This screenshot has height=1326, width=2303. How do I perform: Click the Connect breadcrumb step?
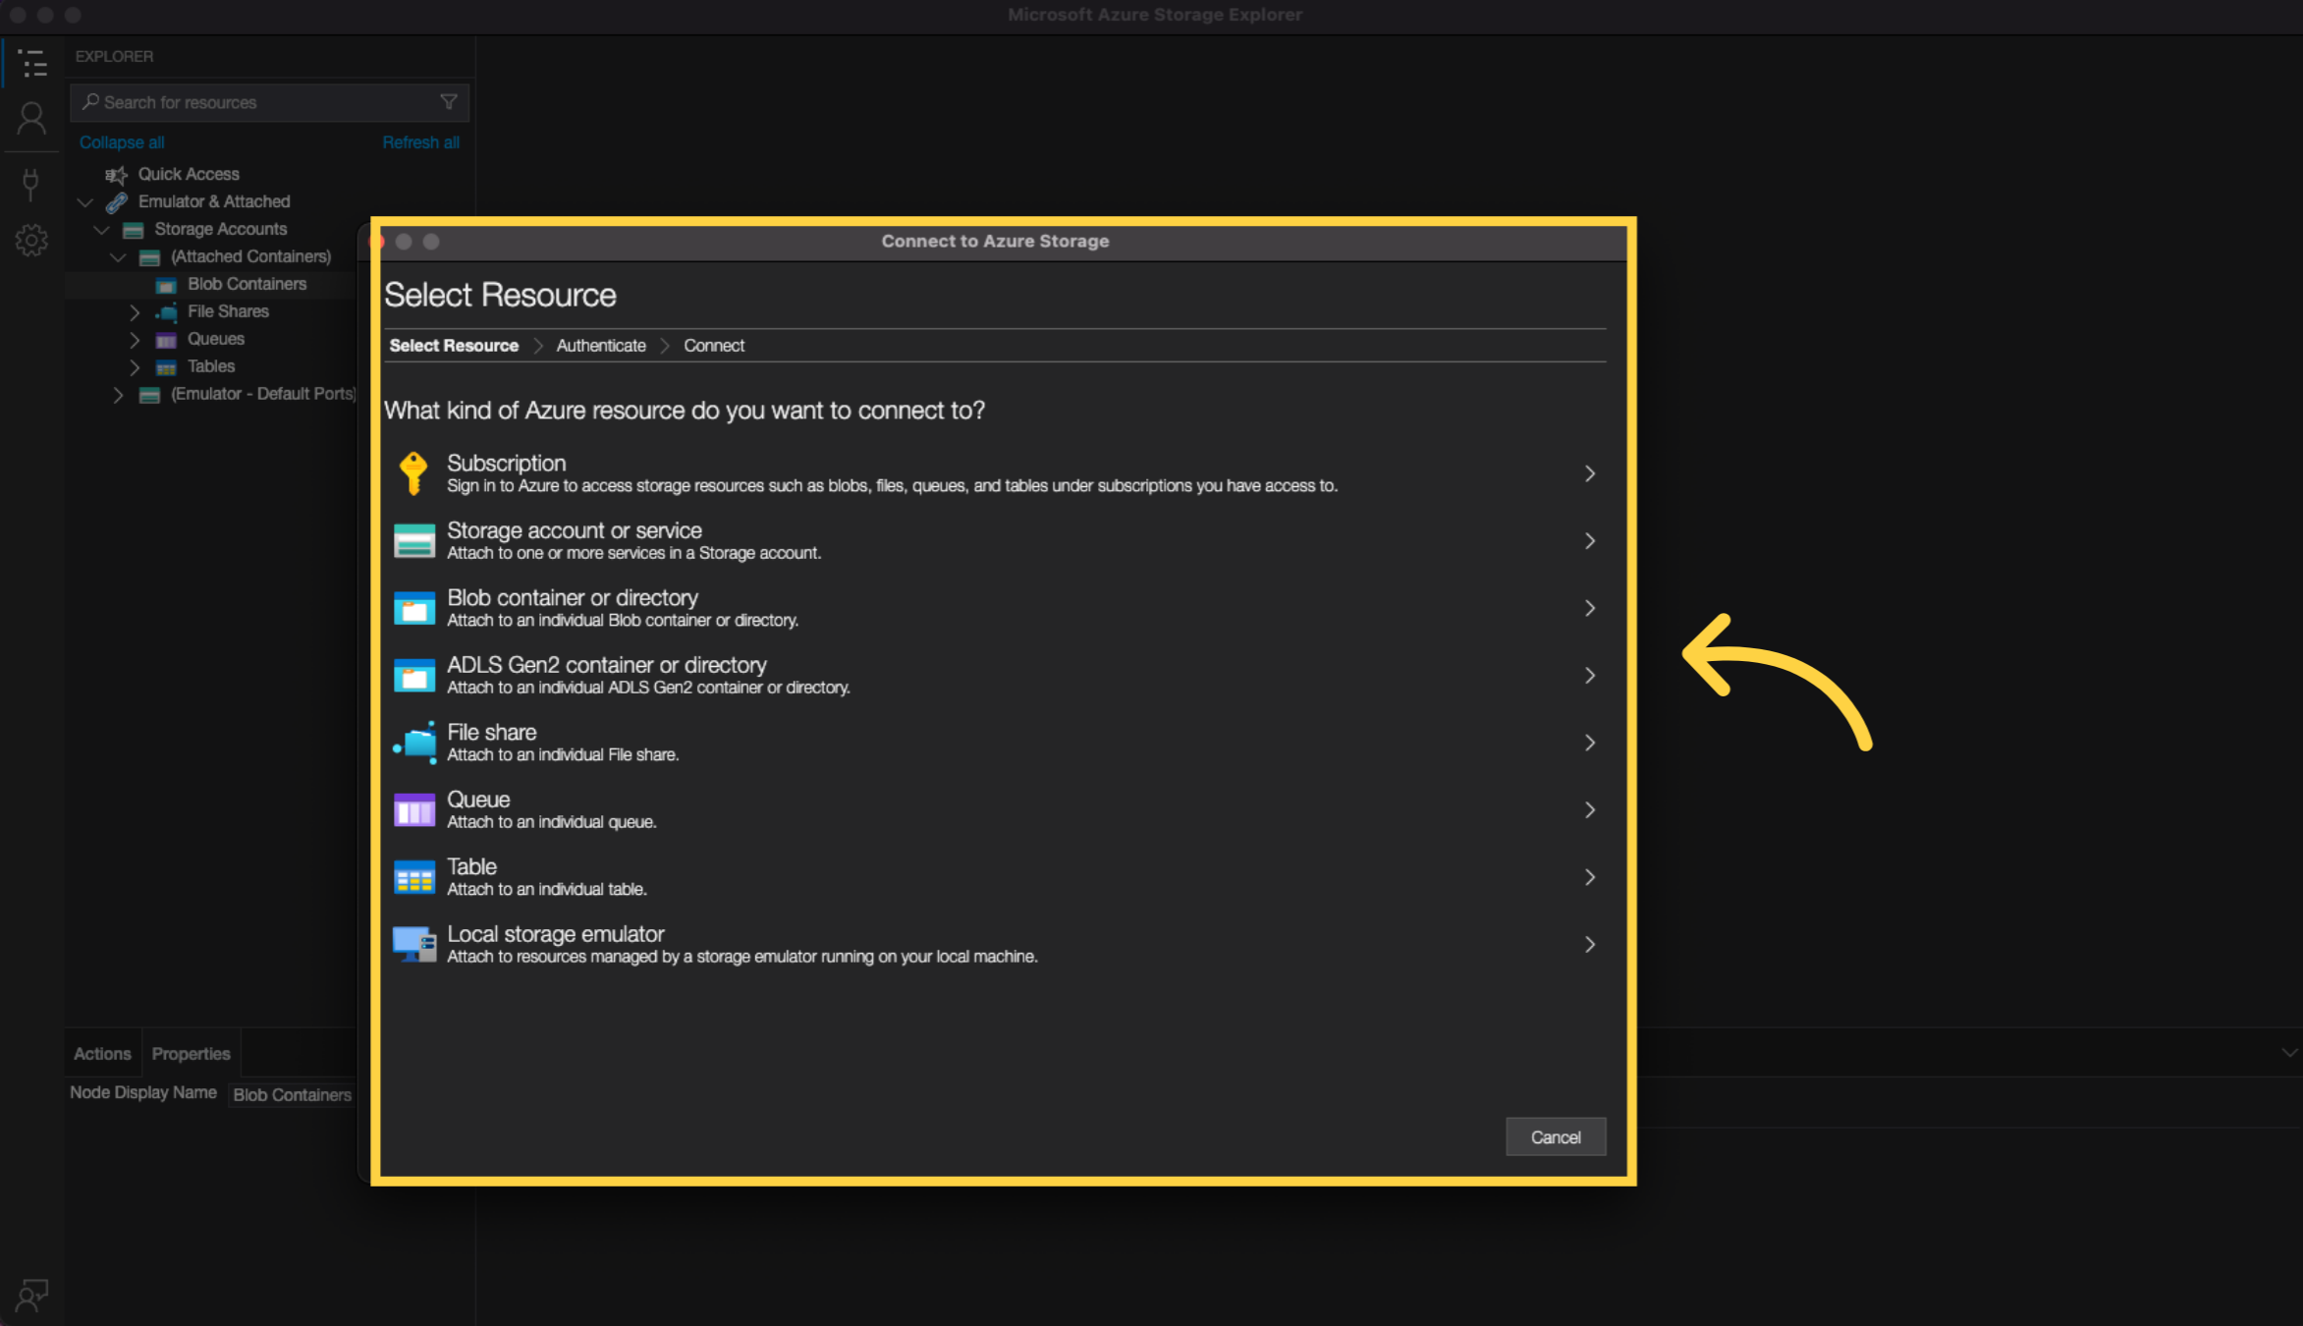714,346
